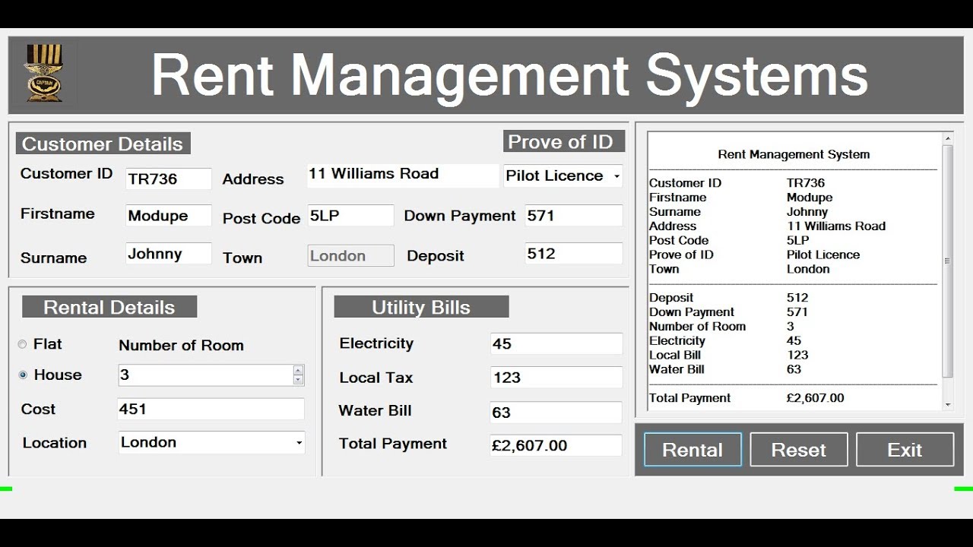
Task: Click the Cost label
Action: pos(38,409)
